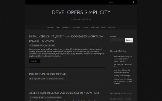Click author icon next to GW on Nody post
Viewport: 162px width, 101px height.
(44, 45)
